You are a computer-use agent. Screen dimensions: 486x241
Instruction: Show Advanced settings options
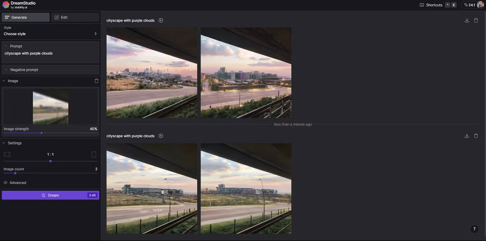pyautogui.click(x=18, y=182)
